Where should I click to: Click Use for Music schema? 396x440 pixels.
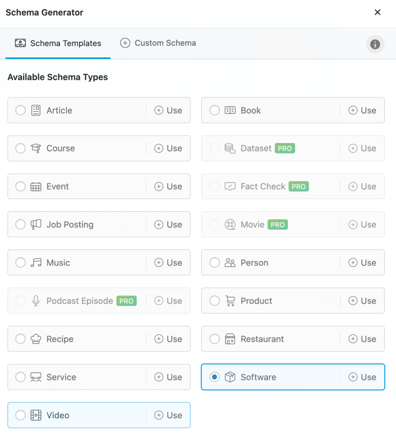[168, 263]
